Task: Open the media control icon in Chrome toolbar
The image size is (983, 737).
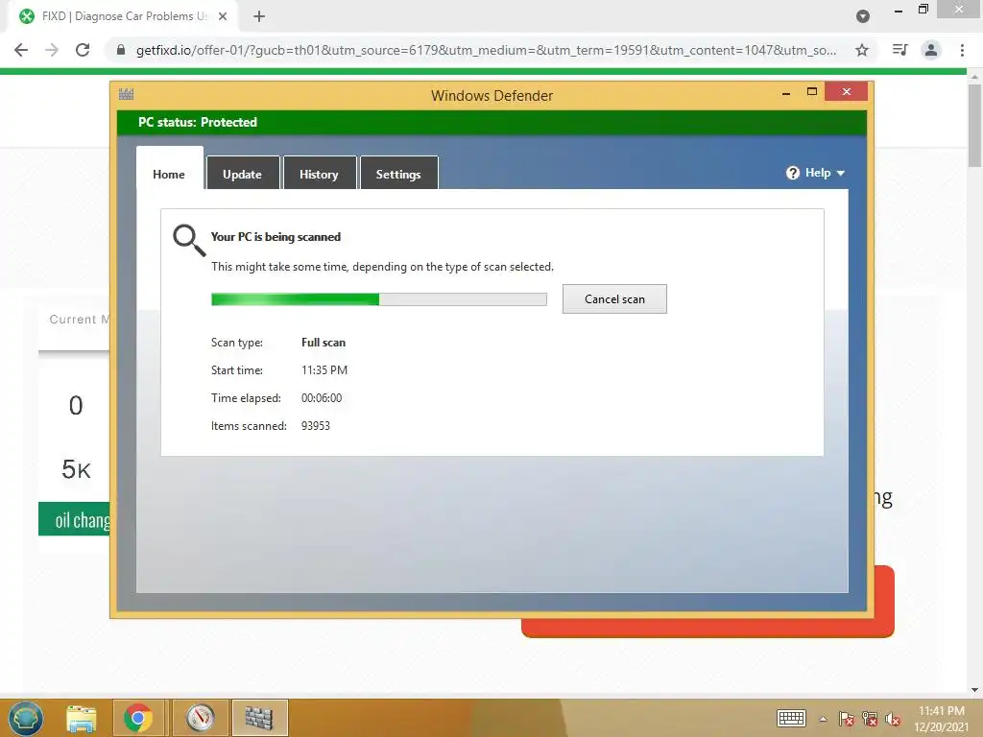Action: [899, 50]
